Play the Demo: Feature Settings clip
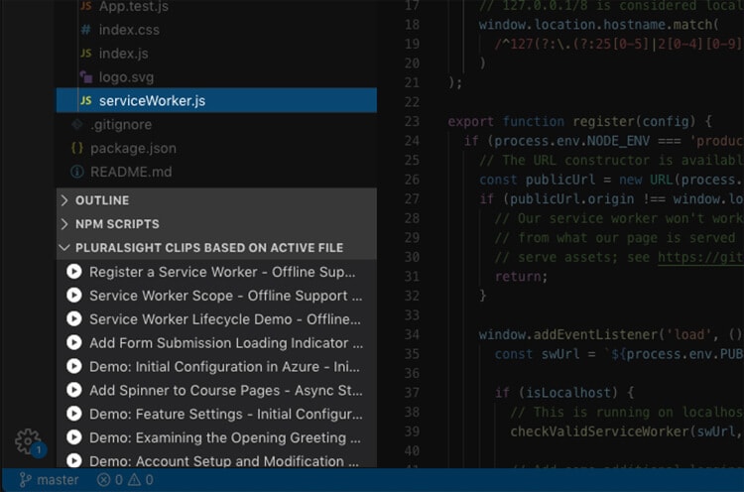 click(x=74, y=414)
